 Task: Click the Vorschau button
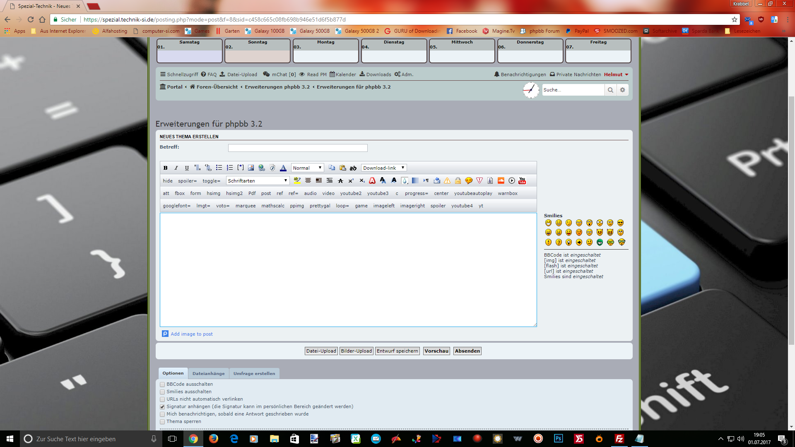(x=436, y=351)
